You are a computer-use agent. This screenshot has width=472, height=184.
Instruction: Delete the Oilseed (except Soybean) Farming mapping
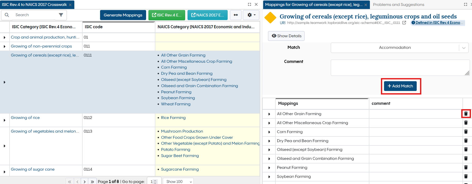click(x=466, y=149)
